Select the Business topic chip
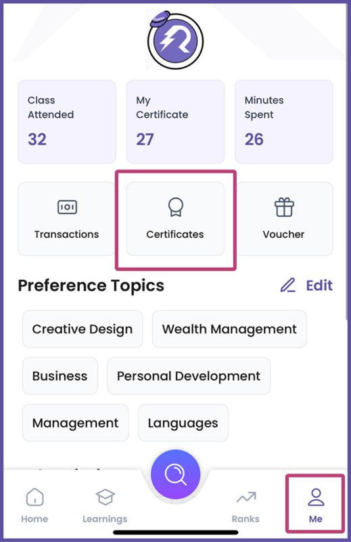351x542 pixels. click(60, 376)
